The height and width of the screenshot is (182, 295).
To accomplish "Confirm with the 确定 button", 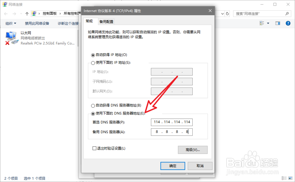I will (x=173, y=166).
